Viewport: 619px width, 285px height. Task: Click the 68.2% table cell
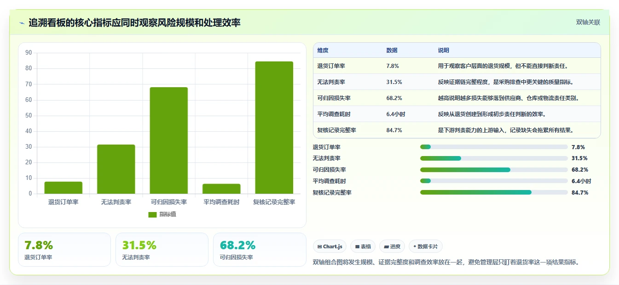[x=394, y=98]
